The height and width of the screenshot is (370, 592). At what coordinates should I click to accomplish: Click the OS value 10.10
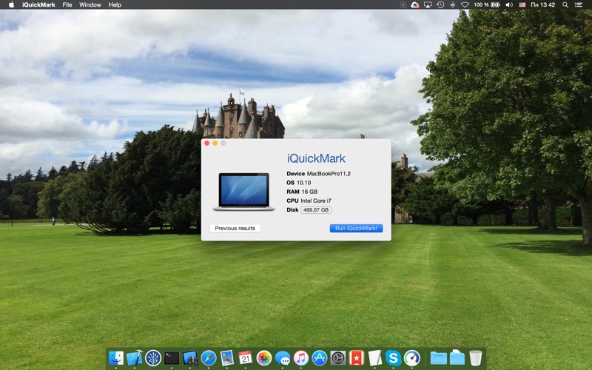coord(303,183)
